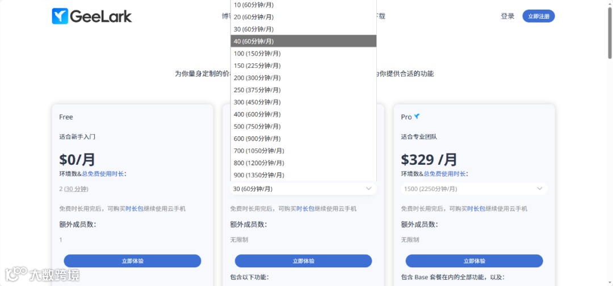
Task: Click the page vertical scrollbar thumb
Action: [610, 33]
